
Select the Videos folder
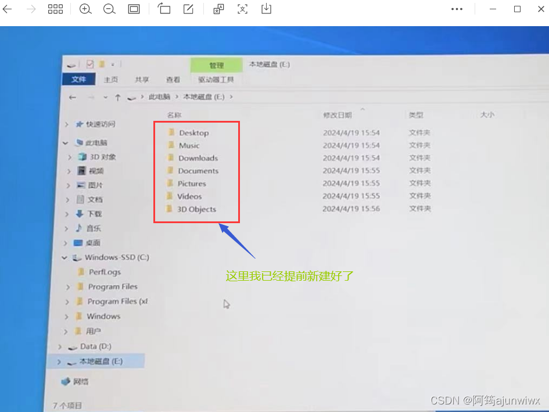[189, 196]
